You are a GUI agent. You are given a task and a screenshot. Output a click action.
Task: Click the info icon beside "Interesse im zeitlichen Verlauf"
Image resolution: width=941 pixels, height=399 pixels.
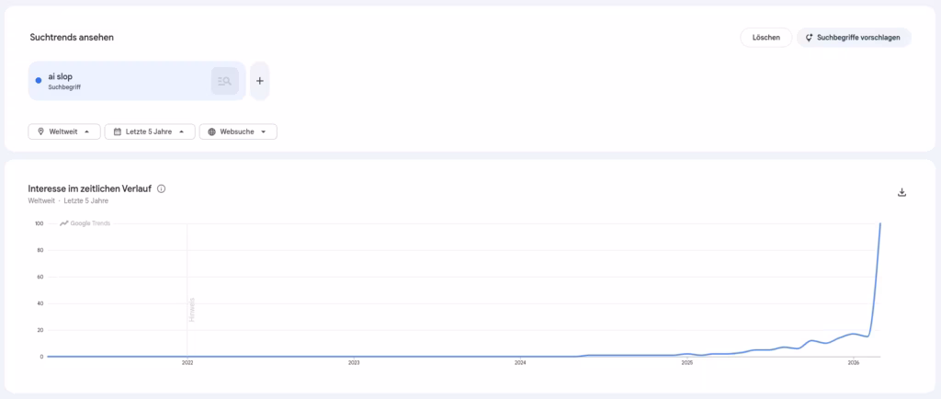(162, 188)
